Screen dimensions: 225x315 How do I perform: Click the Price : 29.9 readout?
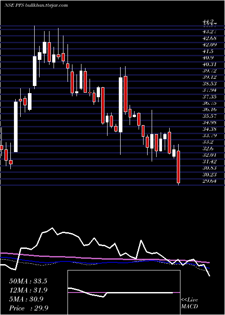pyautogui.click(x=29, y=308)
